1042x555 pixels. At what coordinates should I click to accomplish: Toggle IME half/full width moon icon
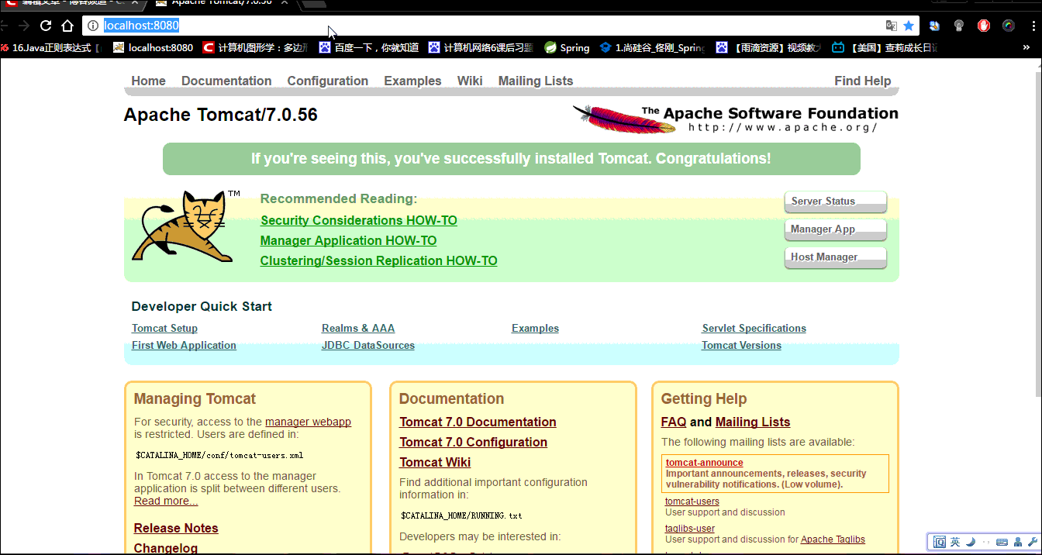(x=970, y=542)
